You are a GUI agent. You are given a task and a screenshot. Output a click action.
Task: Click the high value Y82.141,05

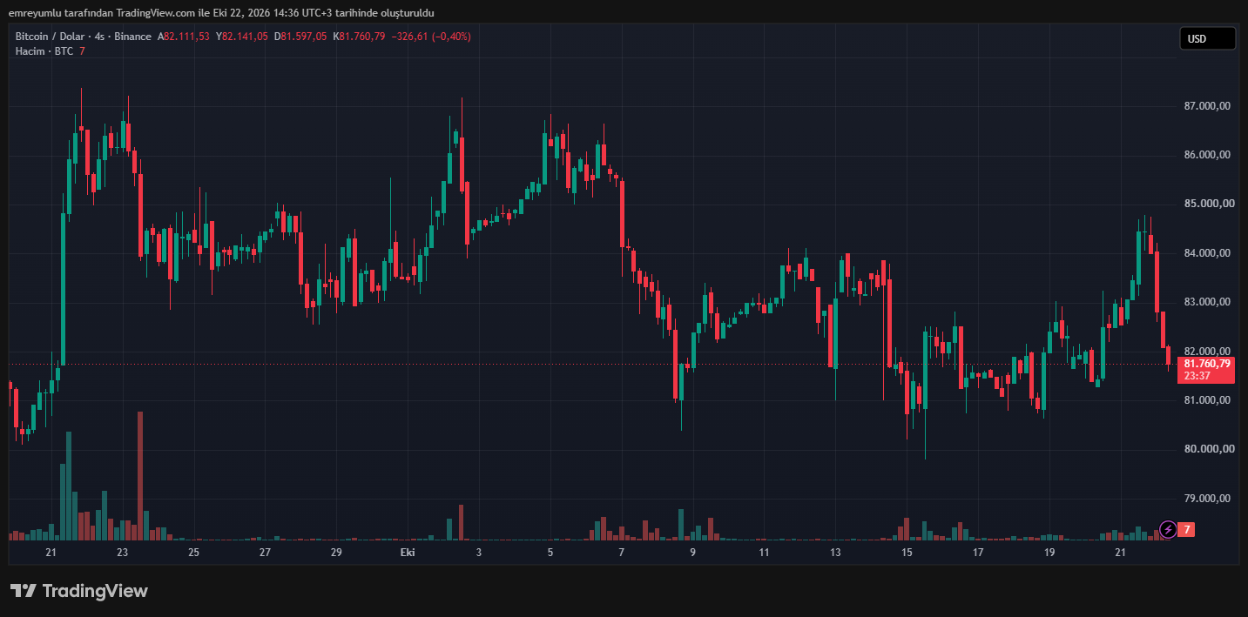pos(242,37)
